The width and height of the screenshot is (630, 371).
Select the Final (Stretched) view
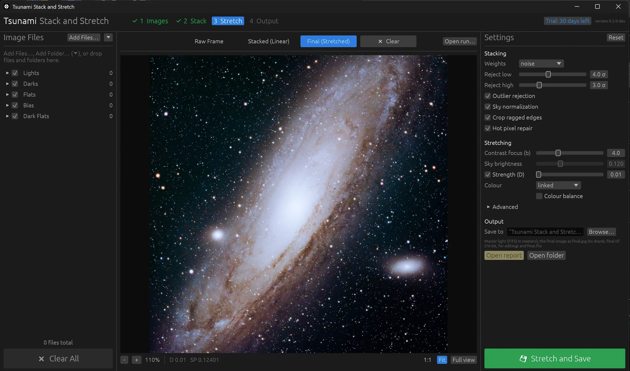click(328, 41)
